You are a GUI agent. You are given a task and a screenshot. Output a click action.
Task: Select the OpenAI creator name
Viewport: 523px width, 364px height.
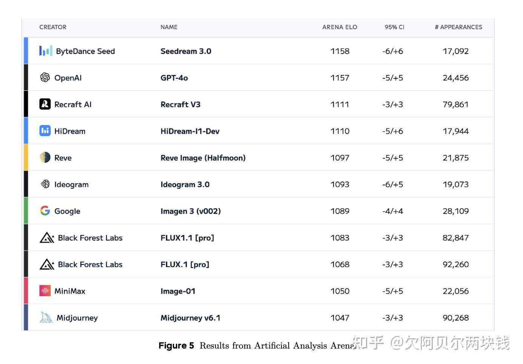pyautogui.click(x=68, y=78)
